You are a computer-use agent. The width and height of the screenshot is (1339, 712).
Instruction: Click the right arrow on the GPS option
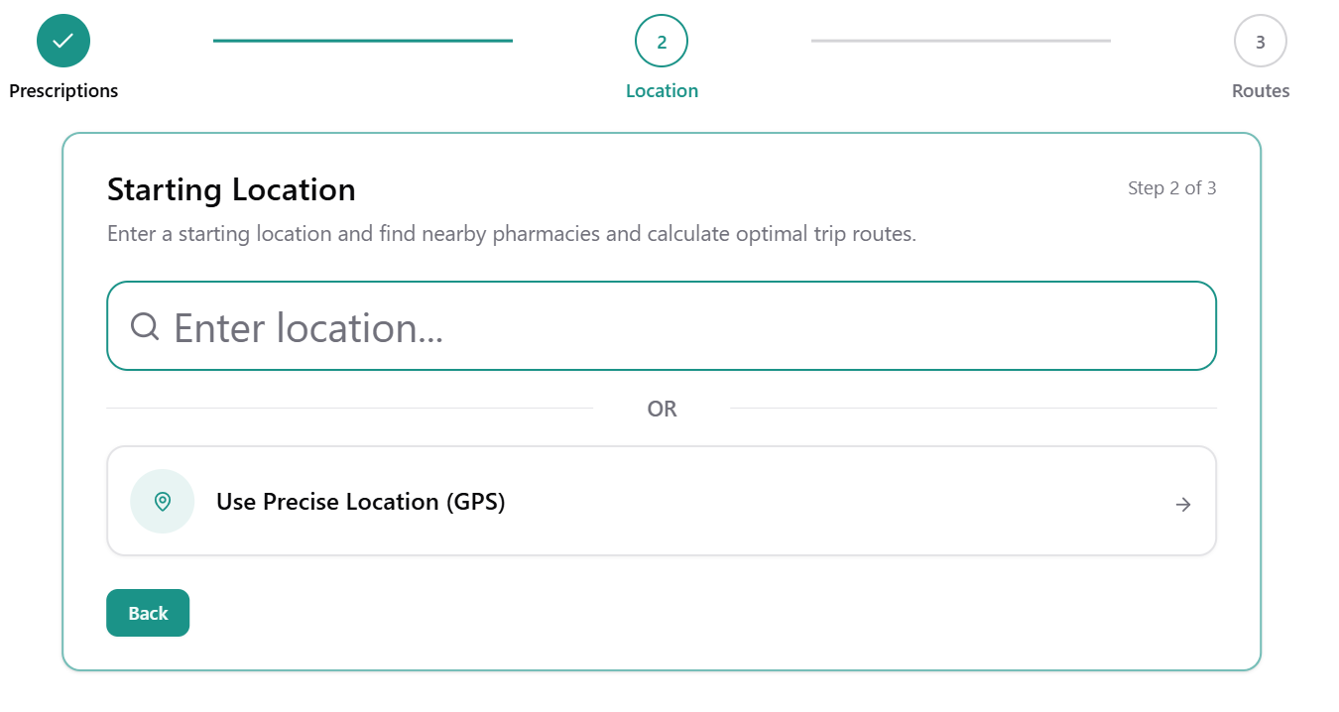(1182, 504)
